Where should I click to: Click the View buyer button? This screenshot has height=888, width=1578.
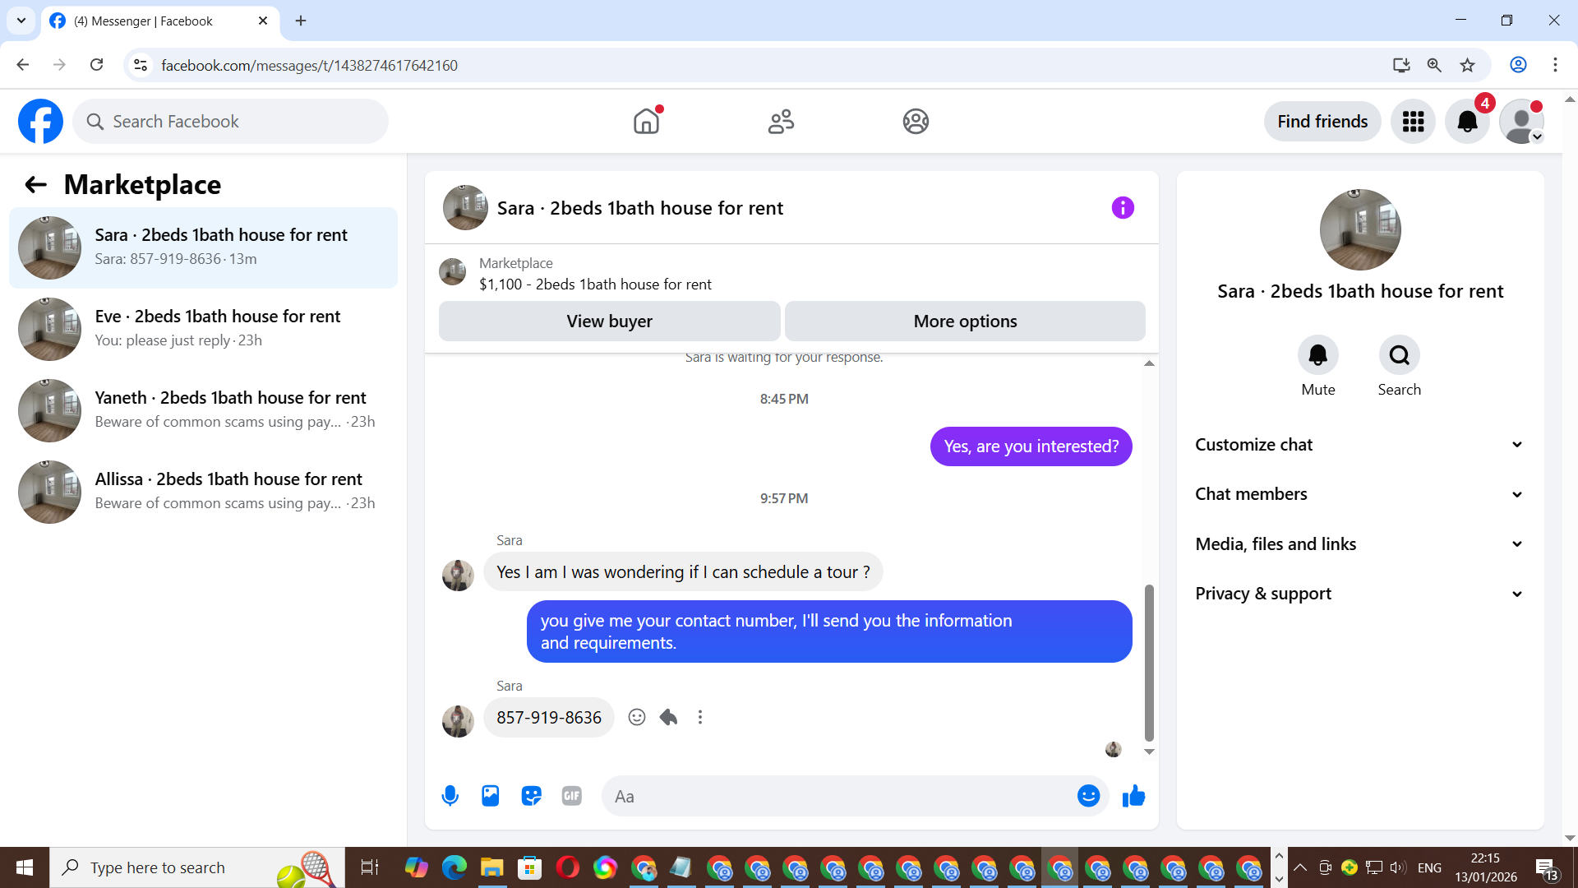pyautogui.click(x=609, y=321)
